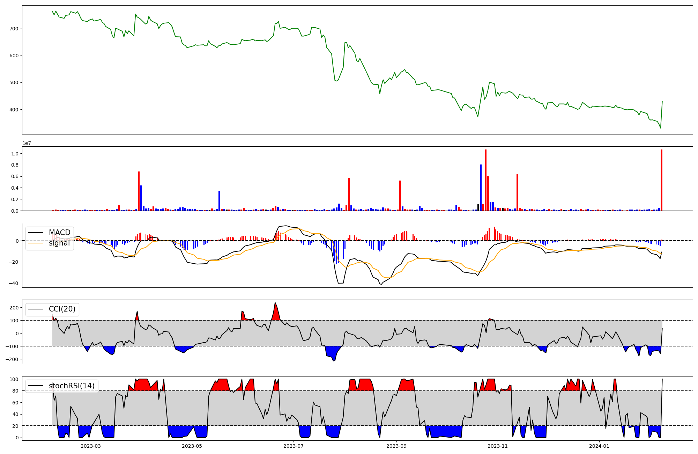Click the 2023-05 date tick label

point(192,446)
